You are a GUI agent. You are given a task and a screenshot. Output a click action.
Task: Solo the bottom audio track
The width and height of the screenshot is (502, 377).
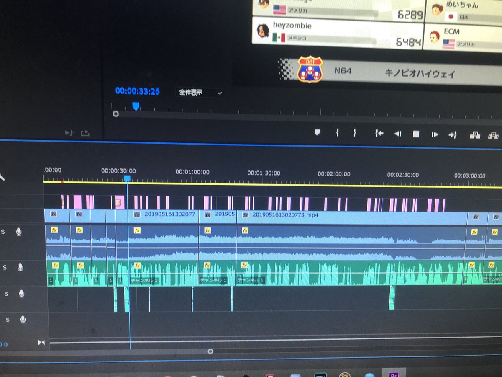point(8,320)
